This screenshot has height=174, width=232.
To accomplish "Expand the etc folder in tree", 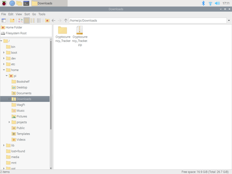I will (x=4, y=64).
